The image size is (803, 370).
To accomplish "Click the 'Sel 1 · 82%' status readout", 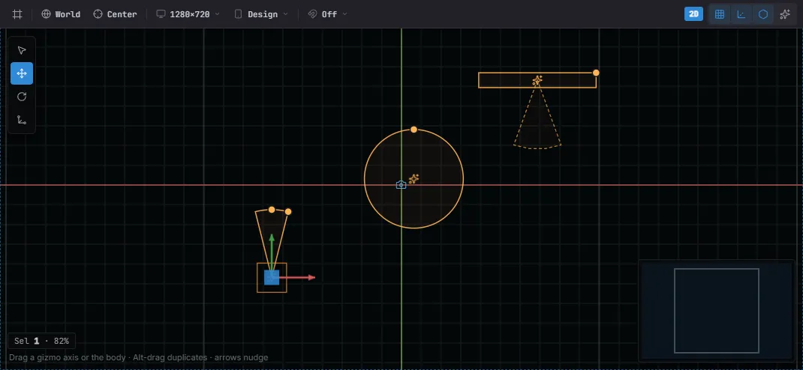I will pyautogui.click(x=41, y=341).
